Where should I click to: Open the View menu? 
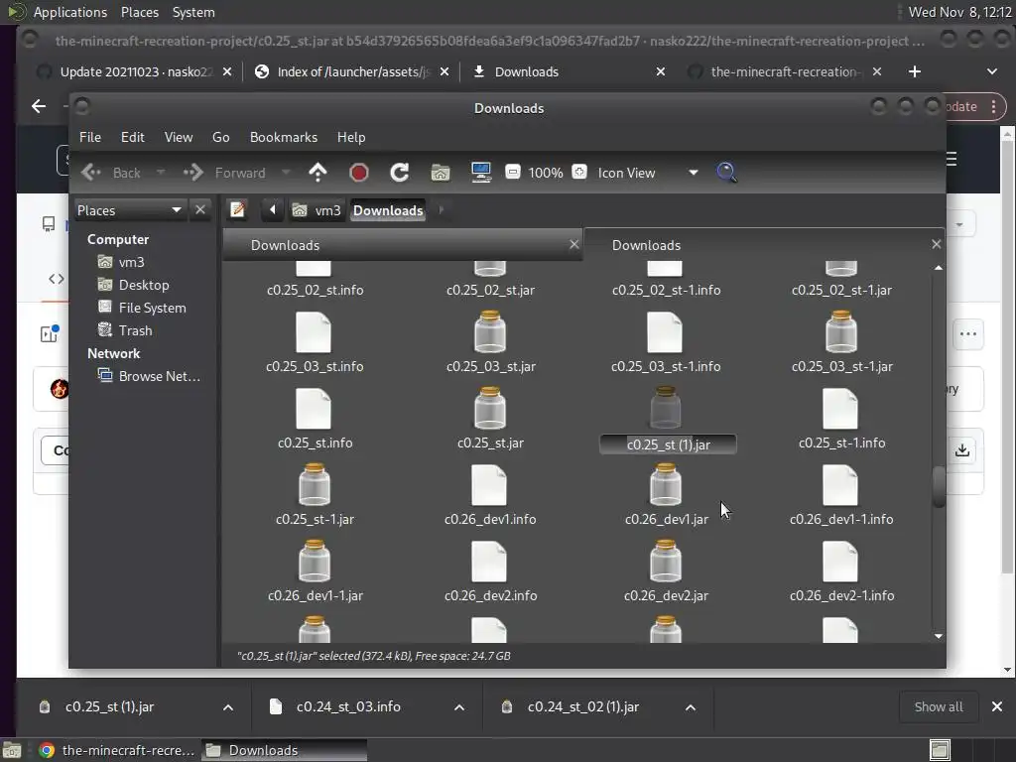point(179,137)
